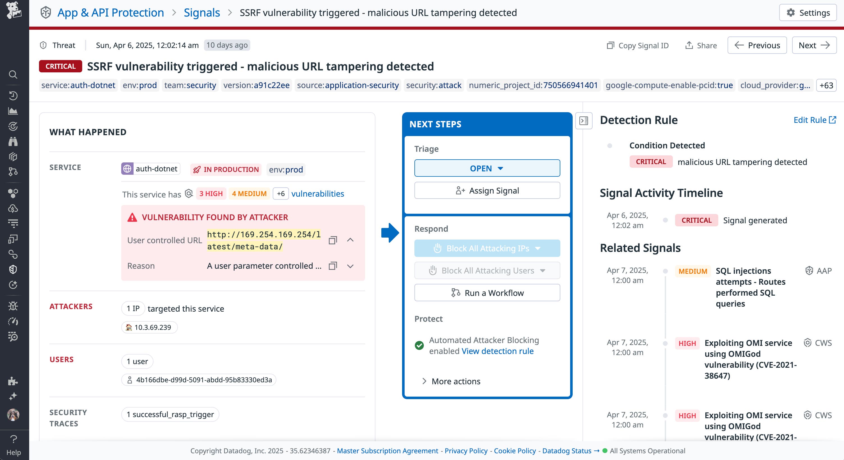The height and width of the screenshot is (460, 844).
Task: Collapse the Detection Rule side panel
Action: tap(584, 121)
